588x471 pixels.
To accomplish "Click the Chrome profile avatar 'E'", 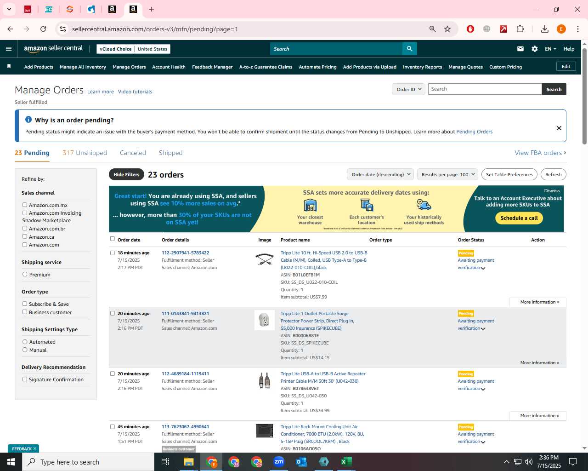I will tap(561, 29).
